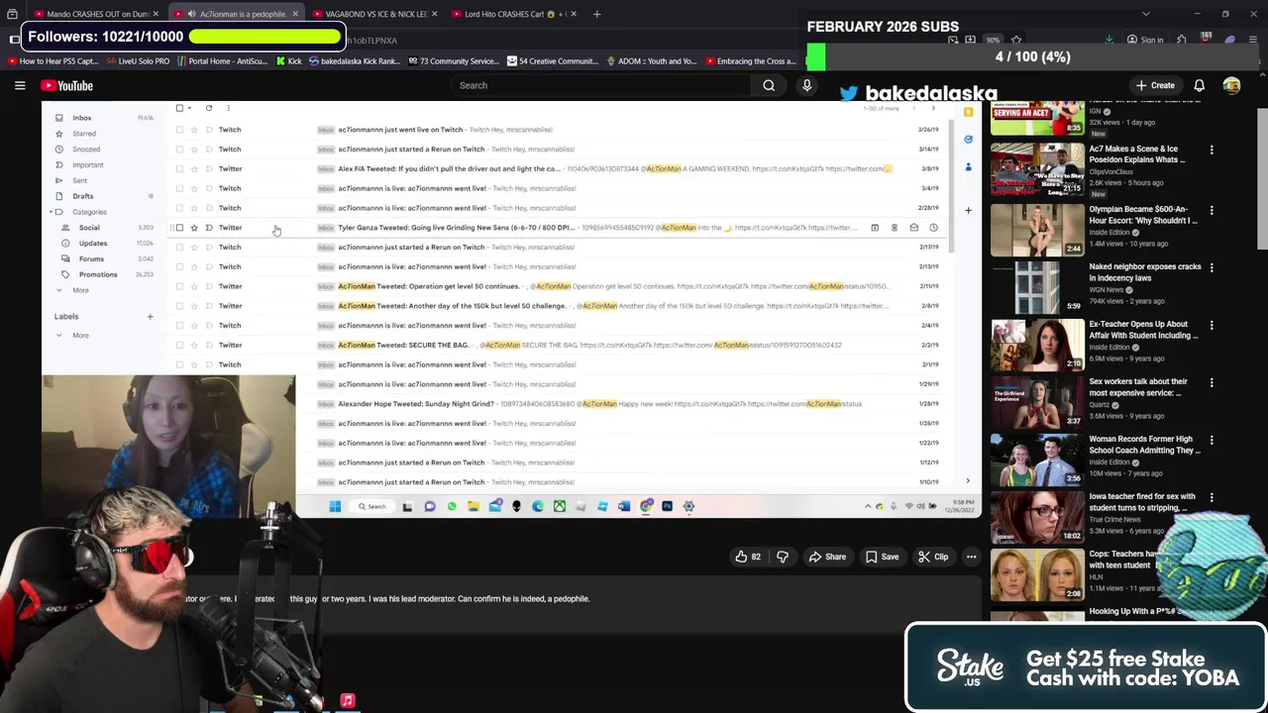1268x713 pixels.
Task: Check the Tyler Ganza Tweeted email checkbox
Action: (179, 228)
